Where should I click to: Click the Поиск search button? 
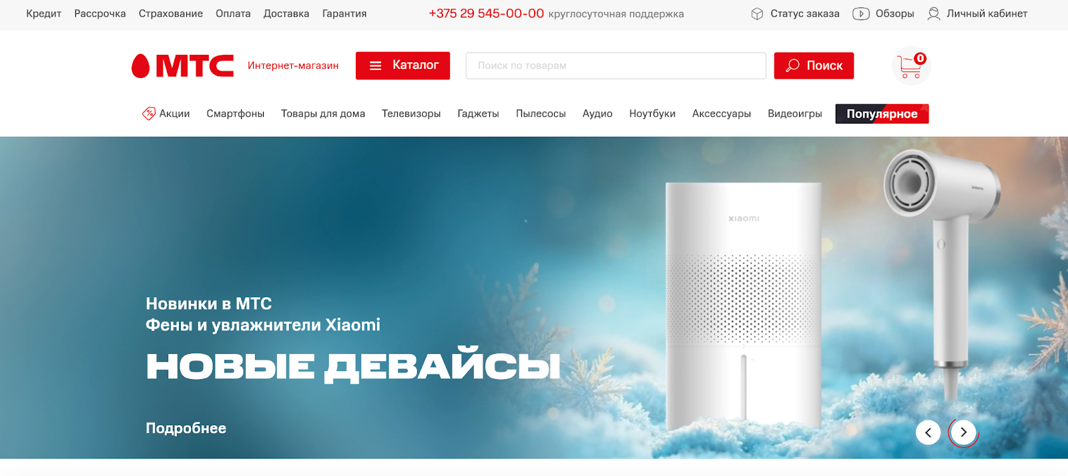814,65
